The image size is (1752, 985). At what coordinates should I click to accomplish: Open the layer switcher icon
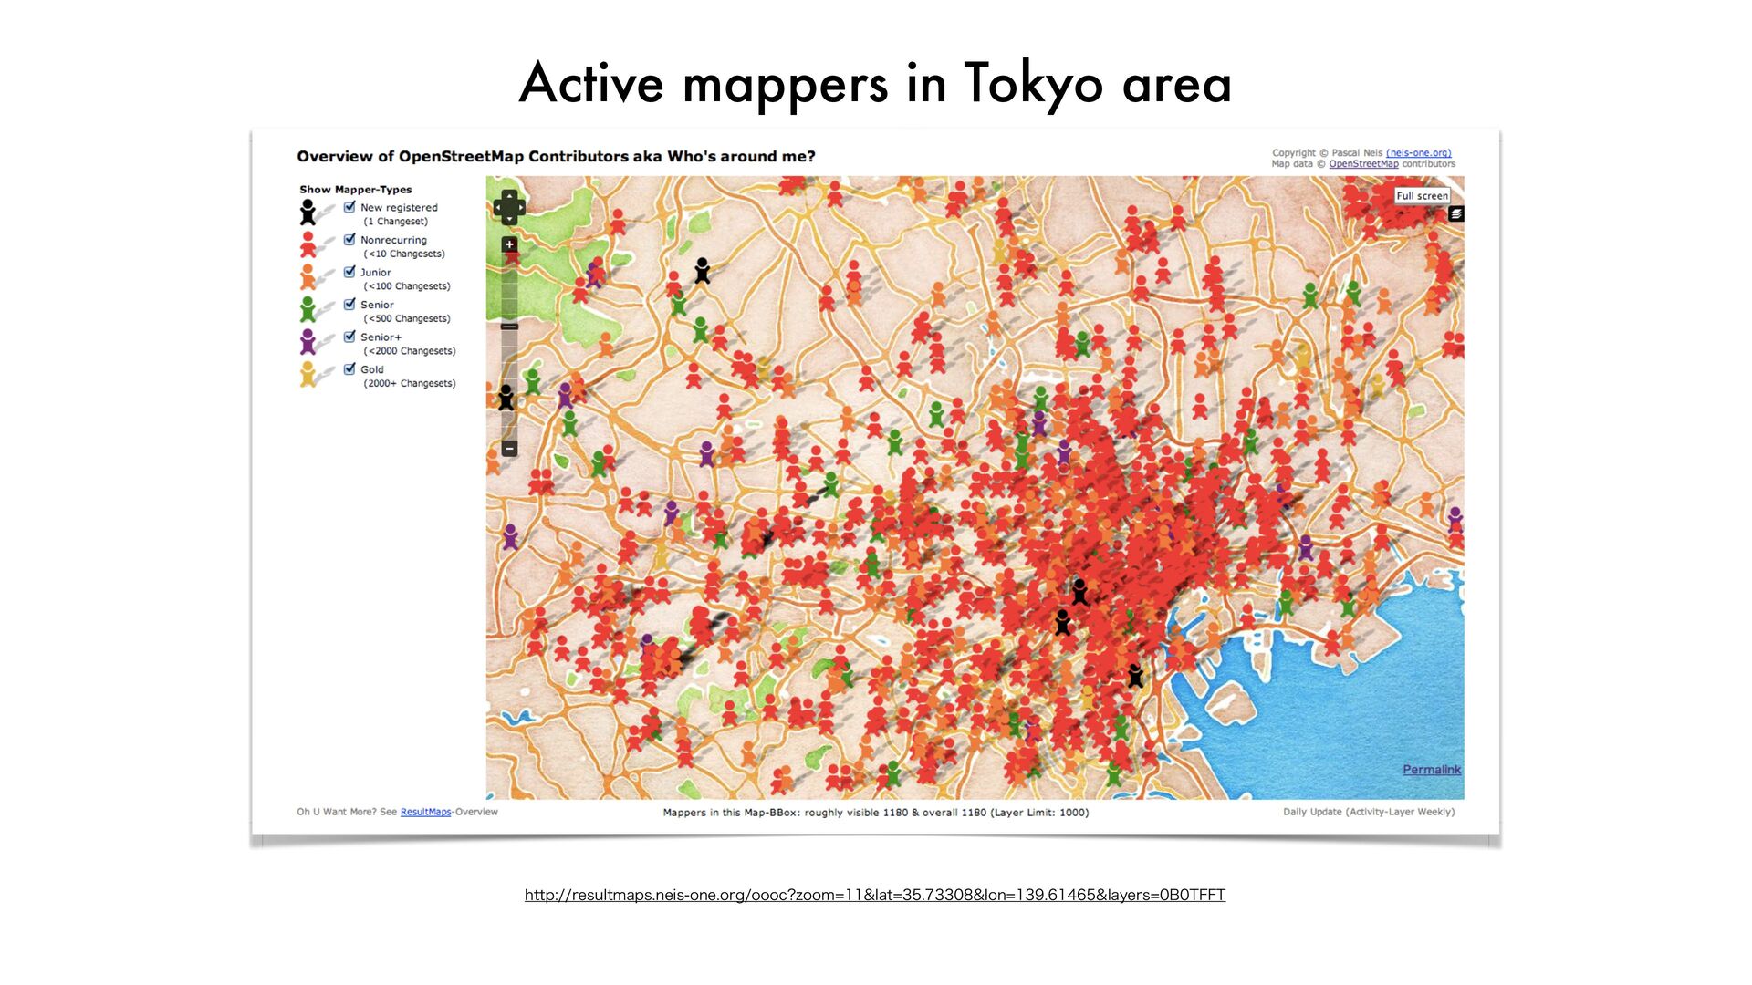(x=1456, y=213)
